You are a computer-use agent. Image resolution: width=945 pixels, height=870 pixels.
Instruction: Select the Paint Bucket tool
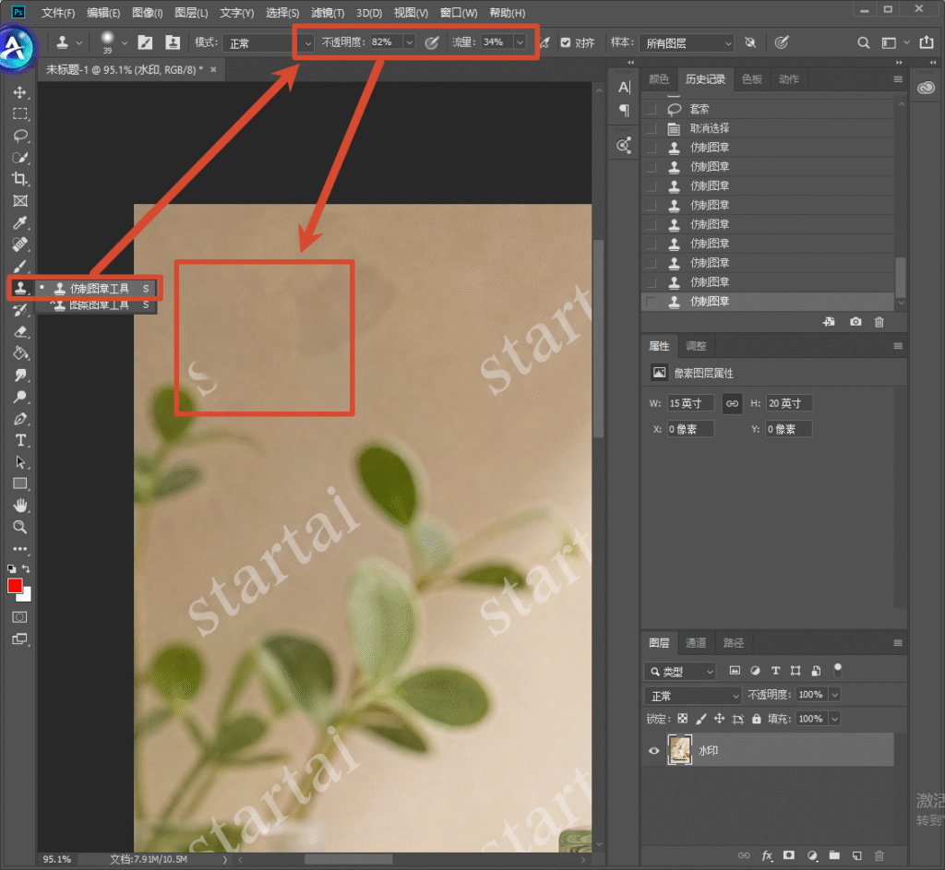(x=20, y=353)
